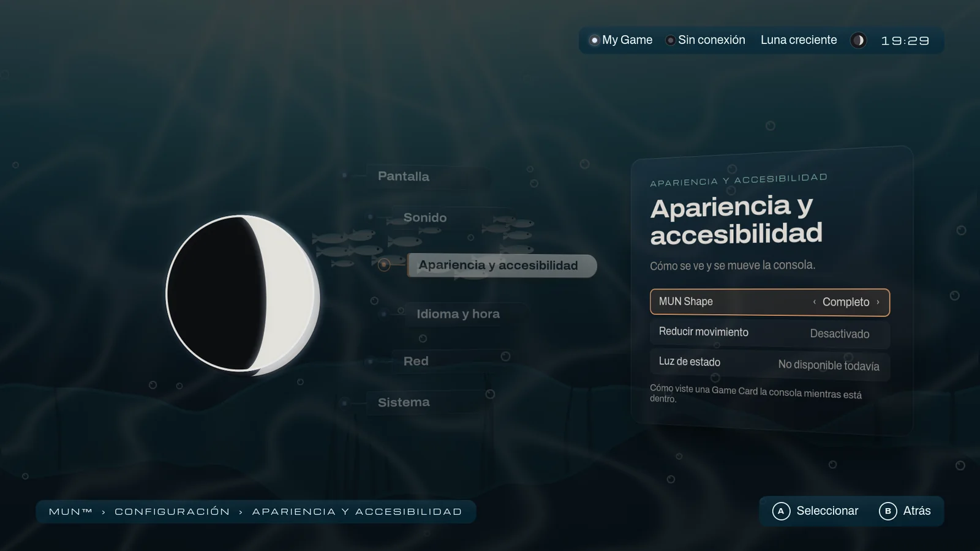Click the Luna creciente label
The width and height of the screenshot is (980, 551).
(x=799, y=40)
